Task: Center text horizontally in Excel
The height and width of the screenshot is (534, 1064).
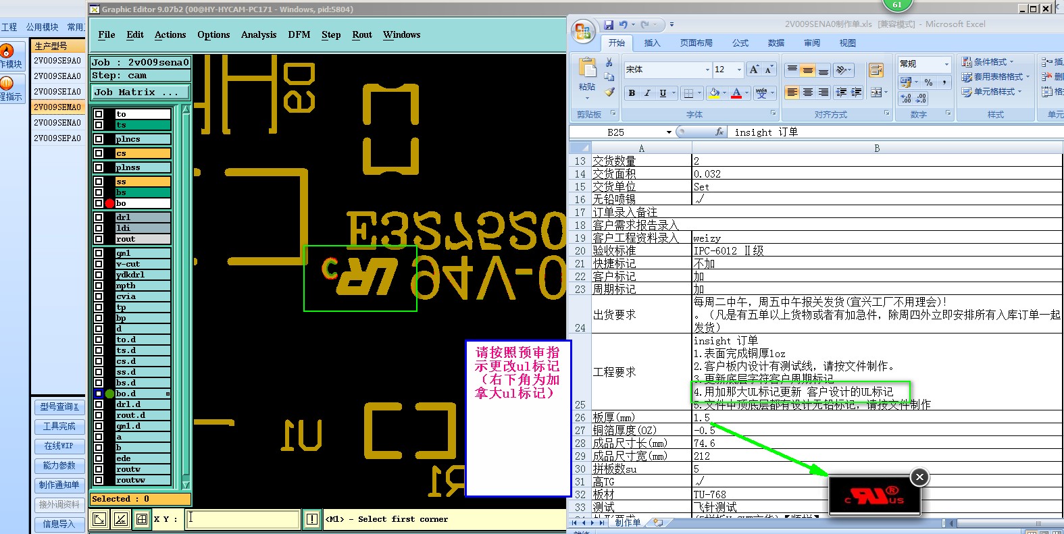Action: 808,92
